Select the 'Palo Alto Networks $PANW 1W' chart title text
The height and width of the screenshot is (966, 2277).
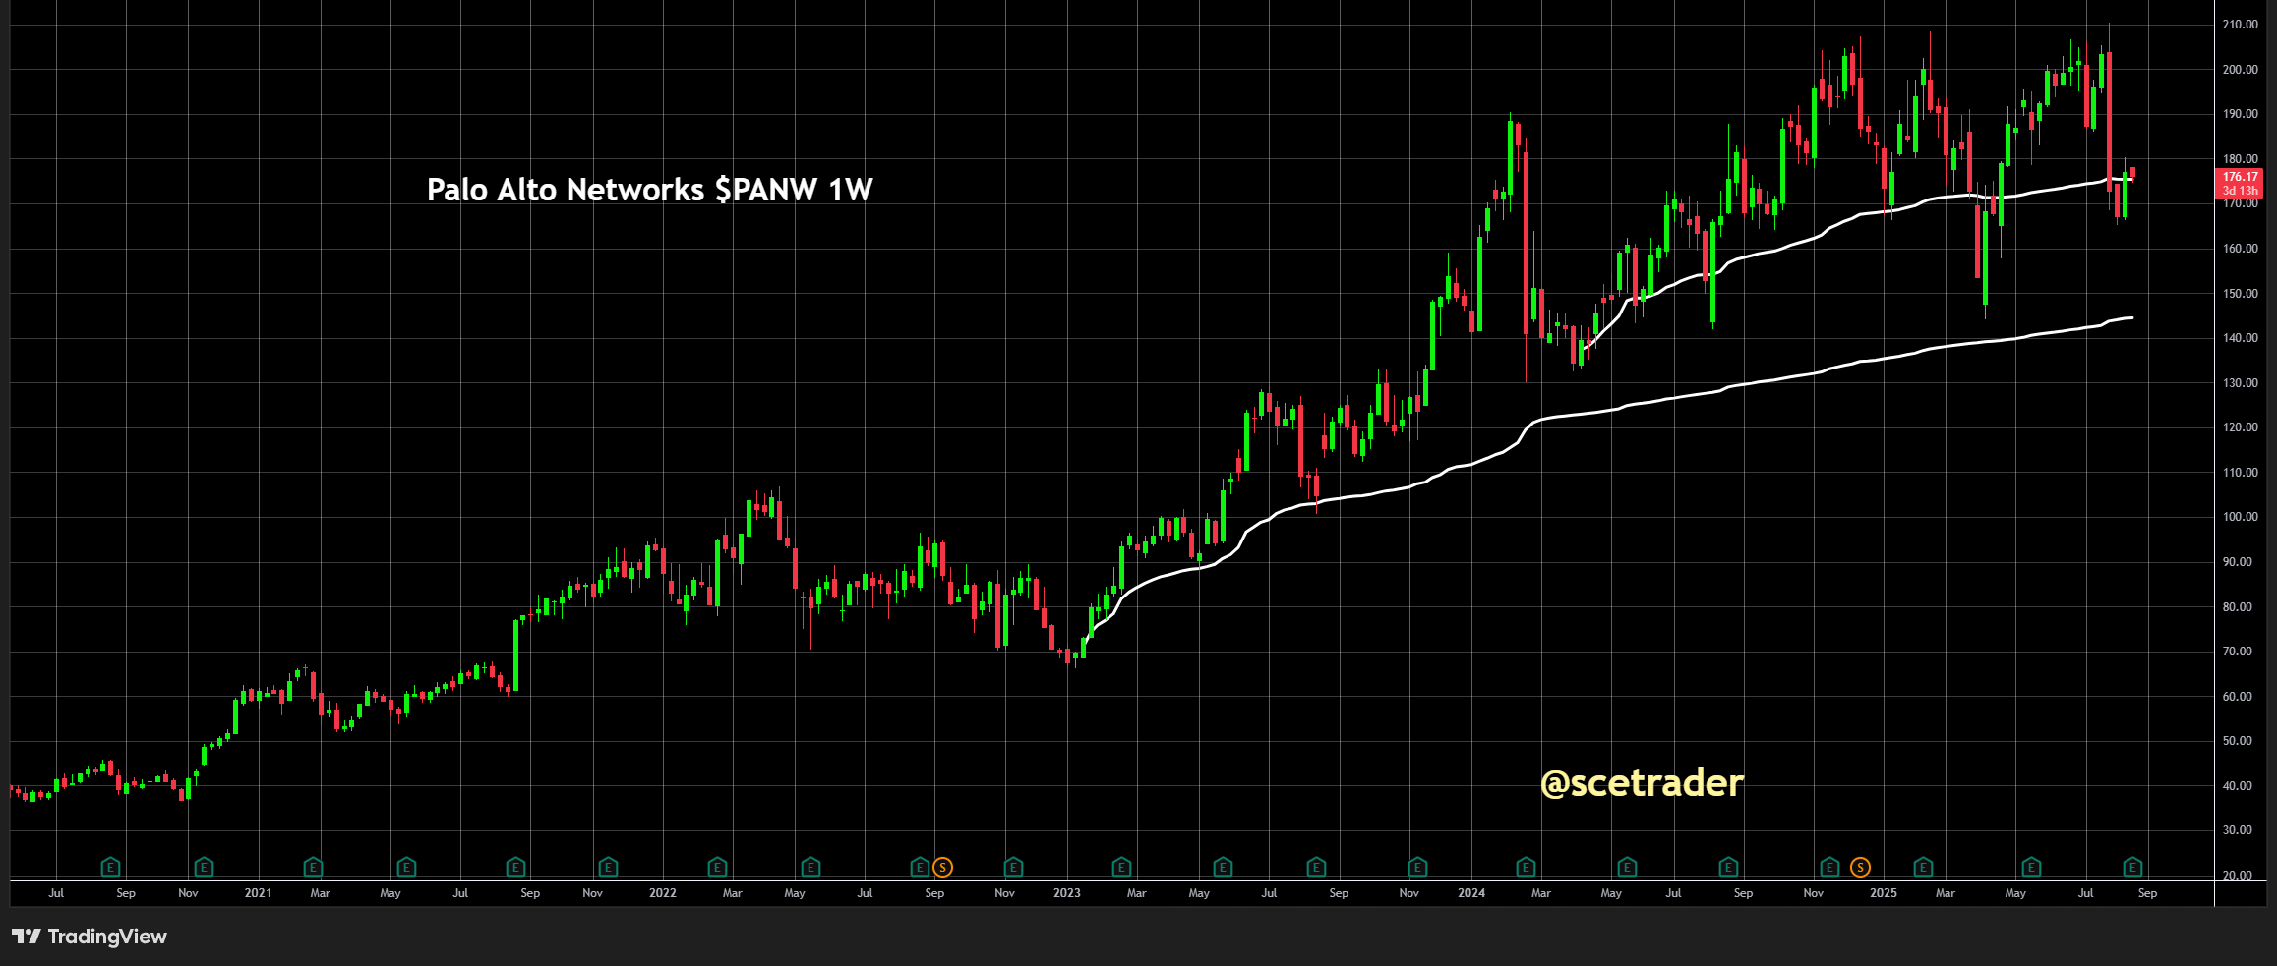(x=650, y=190)
